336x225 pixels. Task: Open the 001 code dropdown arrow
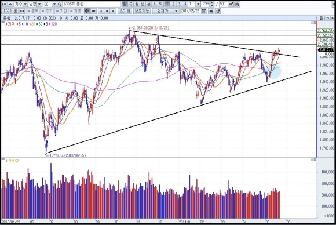(54, 4)
